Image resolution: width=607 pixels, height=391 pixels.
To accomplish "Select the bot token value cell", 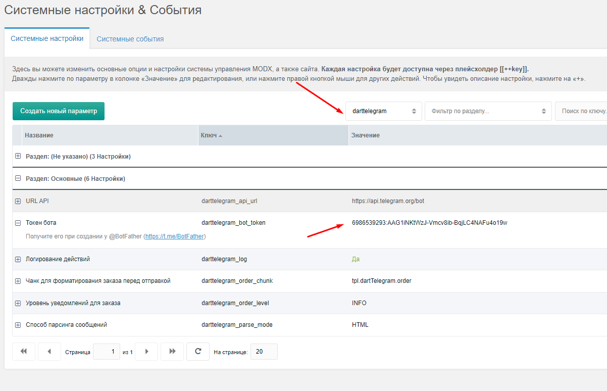I will tap(430, 223).
